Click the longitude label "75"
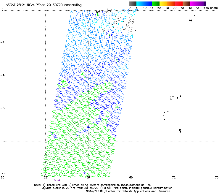Viewport: 219px width, 193px height. 217,178
